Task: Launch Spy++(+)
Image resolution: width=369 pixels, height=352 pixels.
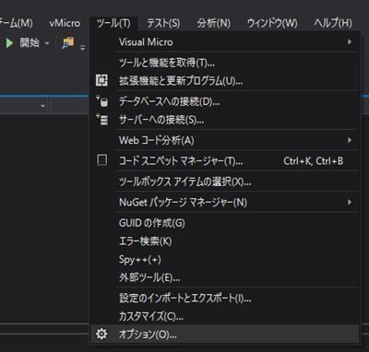Action: pyautogui.click(x=225, y=260)
